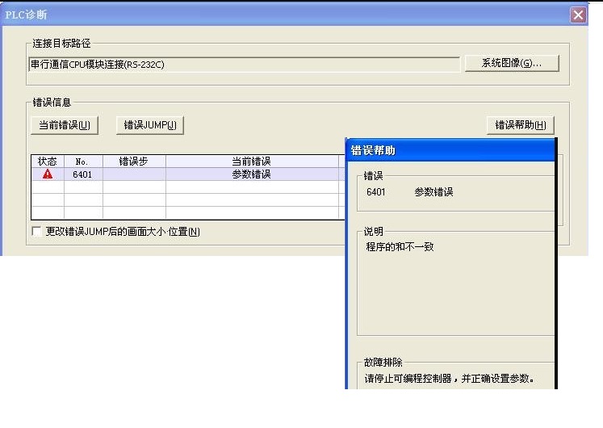The width and height of the screenshot is (603, 428).
Task: Select error number 6401 cell in table
Action: pyautogui.click(x=82, y=174)
